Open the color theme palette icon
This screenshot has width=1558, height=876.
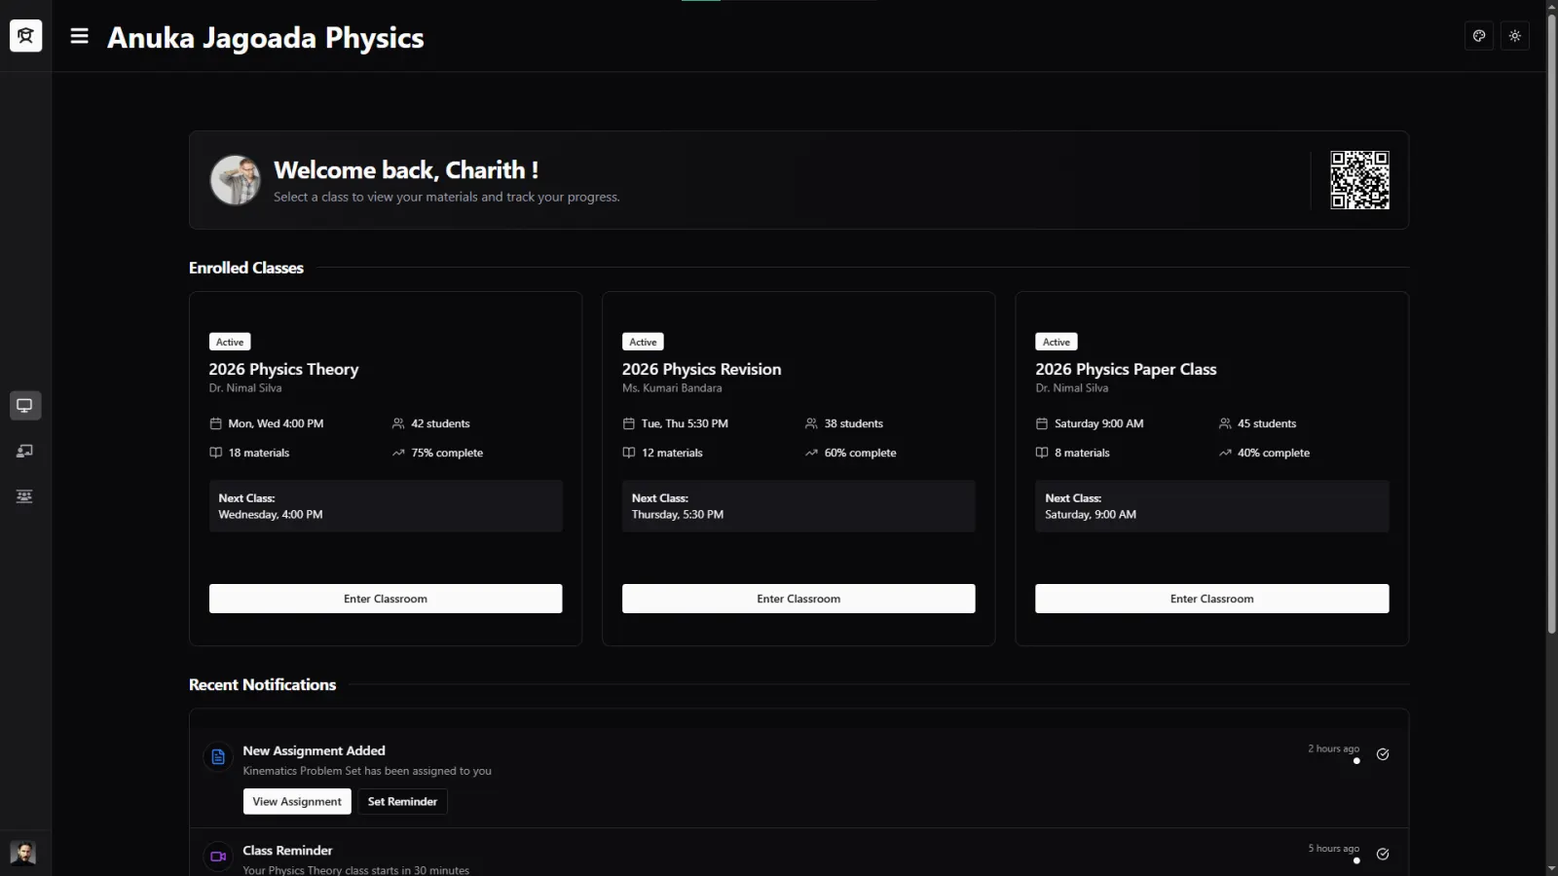click(1479, 36)
